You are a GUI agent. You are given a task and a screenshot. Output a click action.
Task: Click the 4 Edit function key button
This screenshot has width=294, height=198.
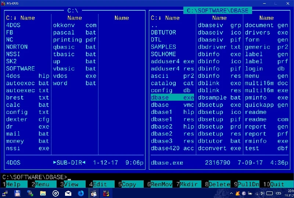[x=101, y=184]
